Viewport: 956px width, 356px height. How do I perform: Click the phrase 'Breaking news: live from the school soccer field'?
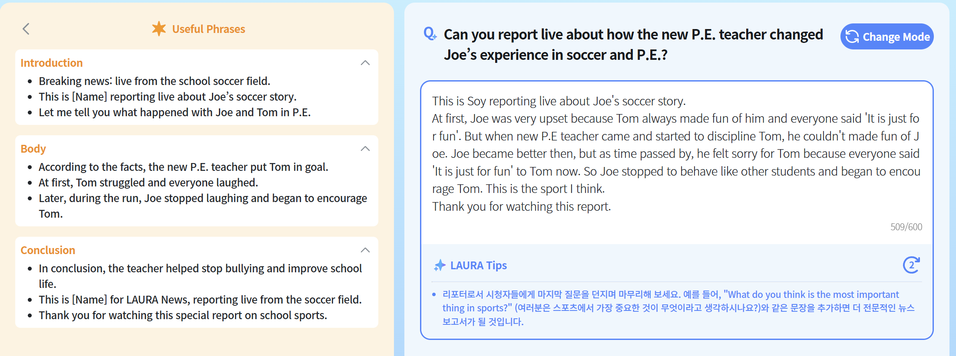(x=154, y=81)
